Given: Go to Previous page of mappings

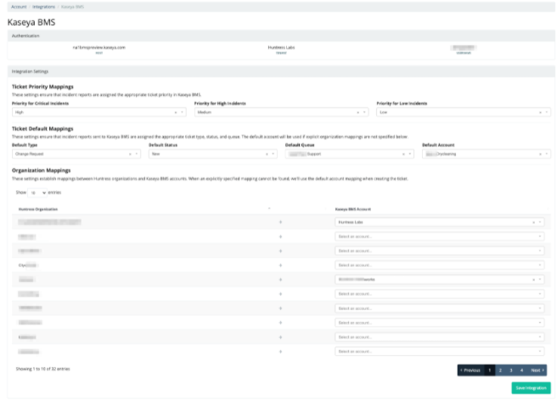Looking at the screenshot, I should pos(470,370).
